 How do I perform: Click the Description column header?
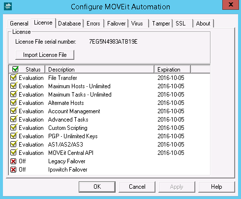point(100,70)
